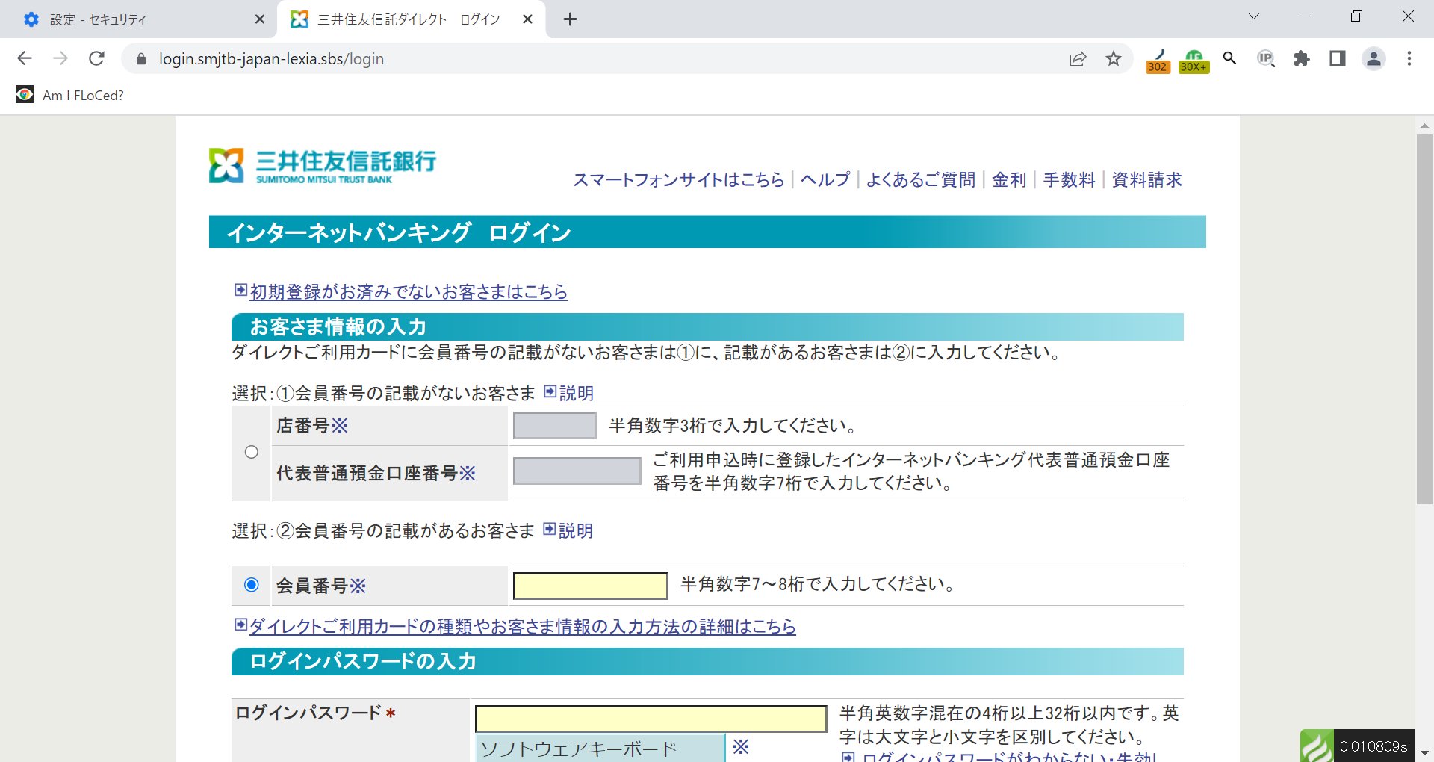
Task: Click the ログインパスワード input field
Action: 651,719
